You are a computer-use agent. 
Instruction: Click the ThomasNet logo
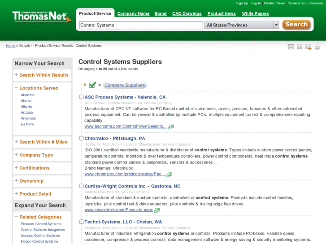click(x=42, y=17)
